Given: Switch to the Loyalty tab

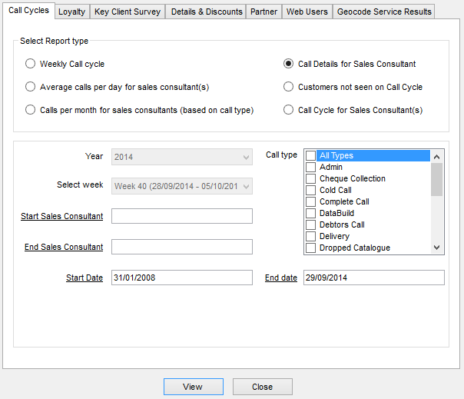Looking at the screenshot, I should (71, 12).
